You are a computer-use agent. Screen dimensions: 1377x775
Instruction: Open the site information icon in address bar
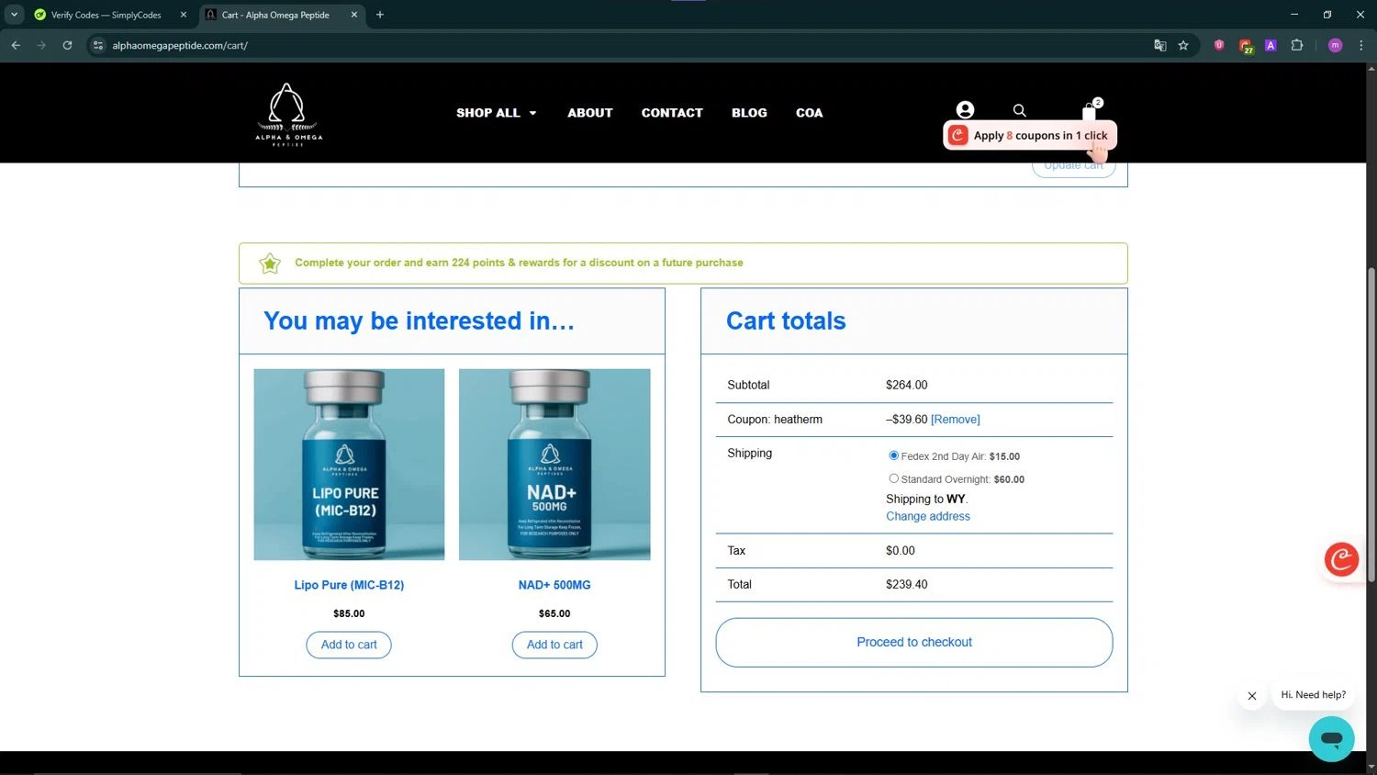tap(98, 45)
